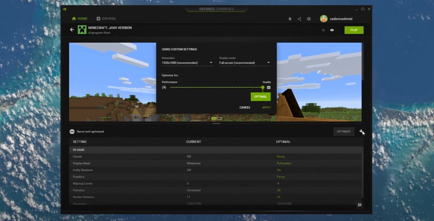Click the quality image icon
The width and height of the screenshot is (434, 221).
(x=269, y=88)
